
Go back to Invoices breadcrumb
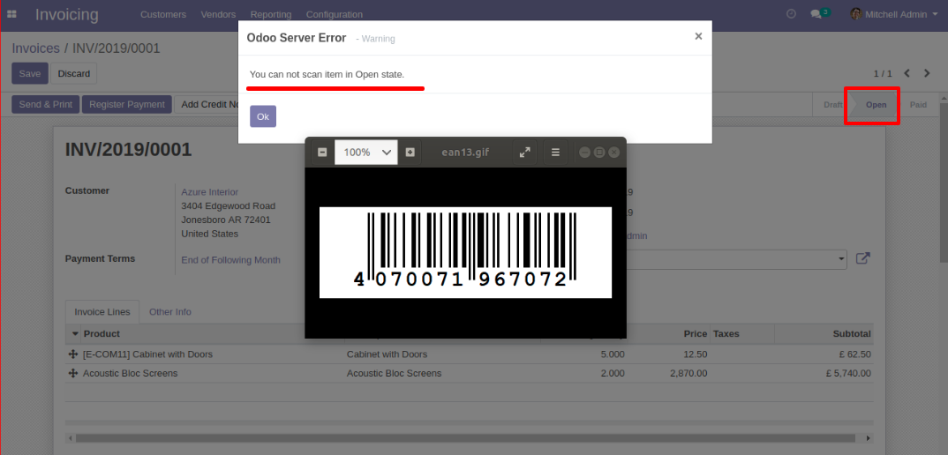coord(35,48)
